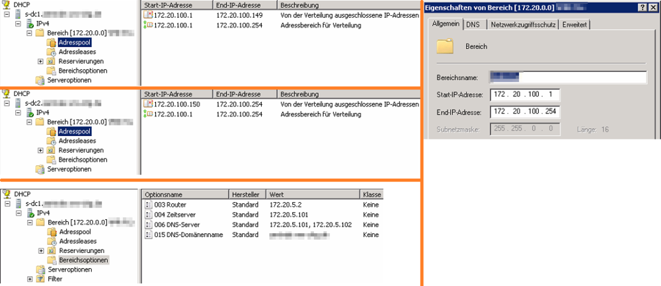661x286 pixels.
Task: Click the 015 DNS-Domänenname option icon
Action: pos(149,234)
